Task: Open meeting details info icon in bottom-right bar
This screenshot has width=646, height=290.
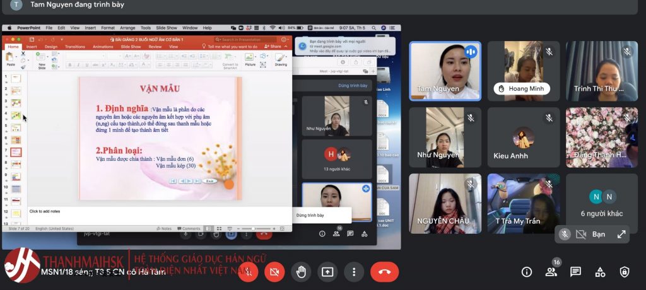Action: point(527,272)
